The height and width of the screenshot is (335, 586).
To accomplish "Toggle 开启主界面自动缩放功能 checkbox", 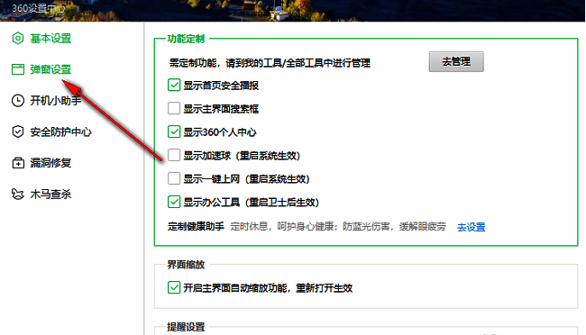I will pyautogui.click(x=174, y=287).
